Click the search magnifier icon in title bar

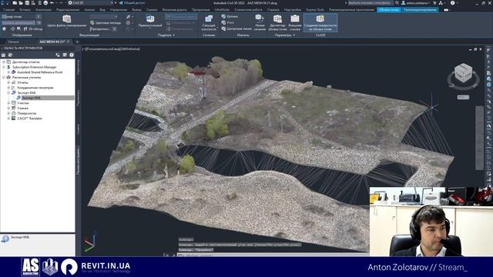[397, 3]
